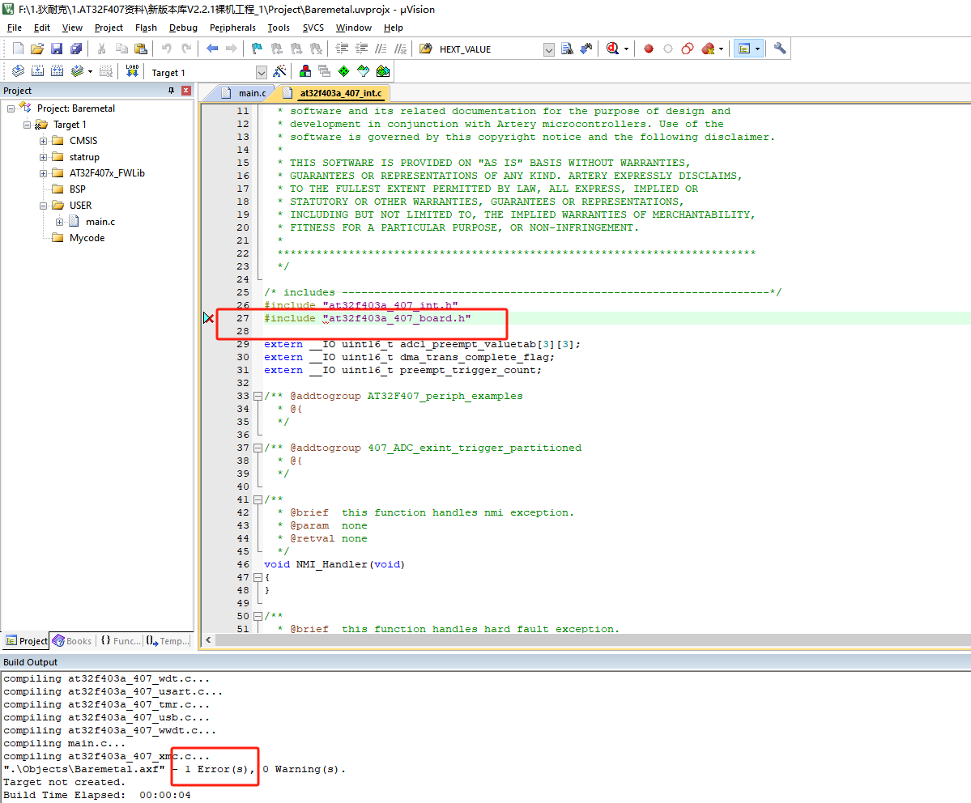The width and height of the screenshot is (971, 803).
Task: Collapse NMI_Handler body fold at line 47
Action: point(258,577)
